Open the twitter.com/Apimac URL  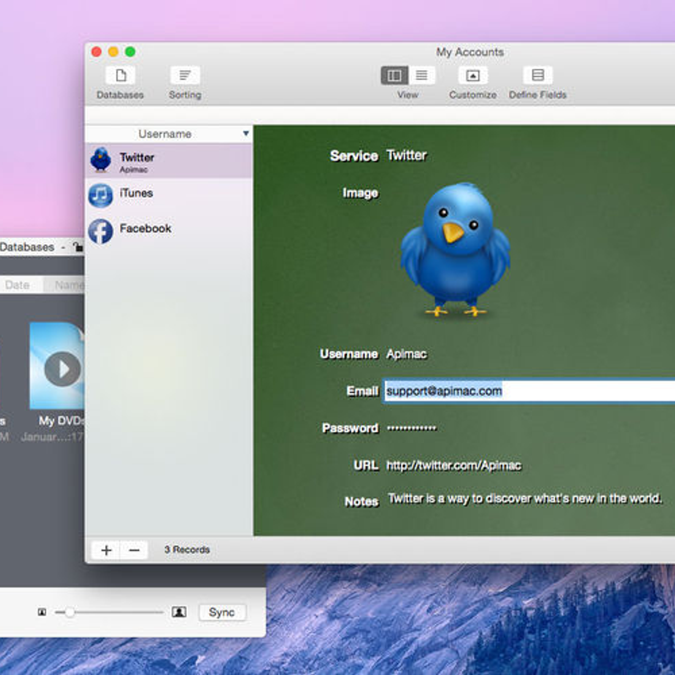pyautogui.click(x=454, y=465)
